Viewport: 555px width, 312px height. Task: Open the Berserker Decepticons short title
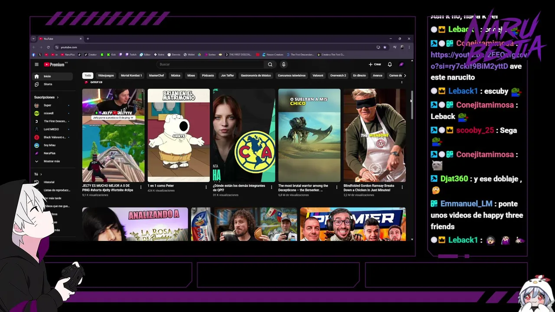pyautogui.click(x=303, y=188)
